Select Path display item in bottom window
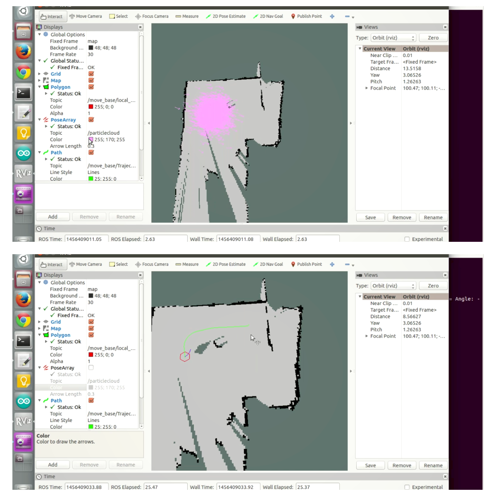Image resolution: width=496 pixels, height=496 pixels. point(56,401)
